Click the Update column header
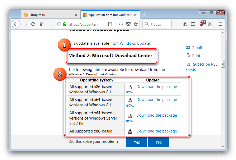This screenshot has width=236, height=160. pos(153,80)
